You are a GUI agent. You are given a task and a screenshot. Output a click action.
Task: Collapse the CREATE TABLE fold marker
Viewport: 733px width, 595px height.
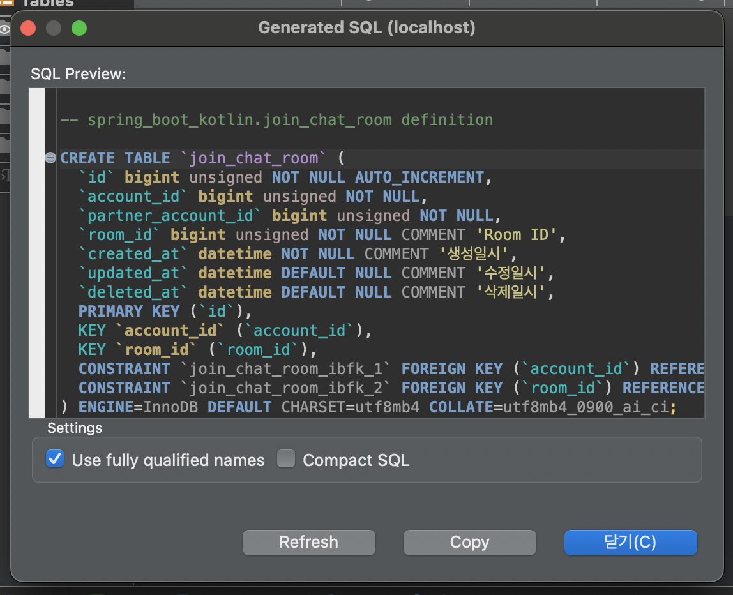pos(50,158)
